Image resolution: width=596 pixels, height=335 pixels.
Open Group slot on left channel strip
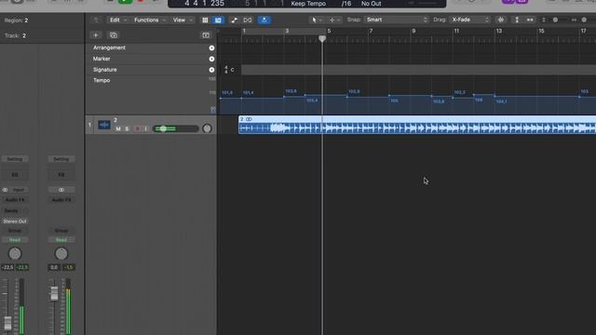[x=15, y=231]
